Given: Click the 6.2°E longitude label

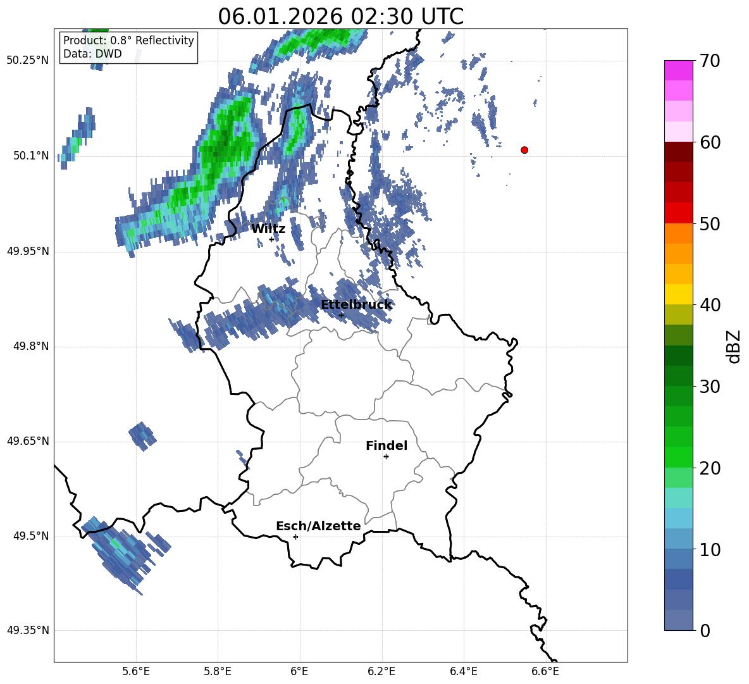Looking at the screenshot, I should click(381, 671).
